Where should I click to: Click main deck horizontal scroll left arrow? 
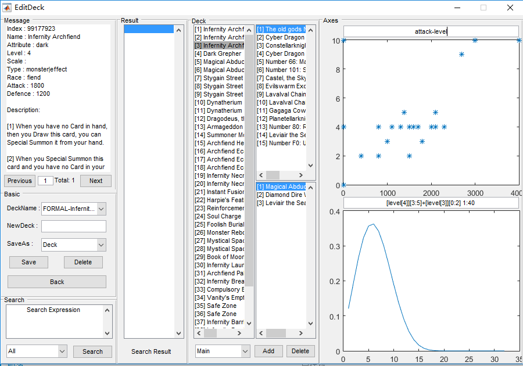pyautogui.click(x=199, y=333)
